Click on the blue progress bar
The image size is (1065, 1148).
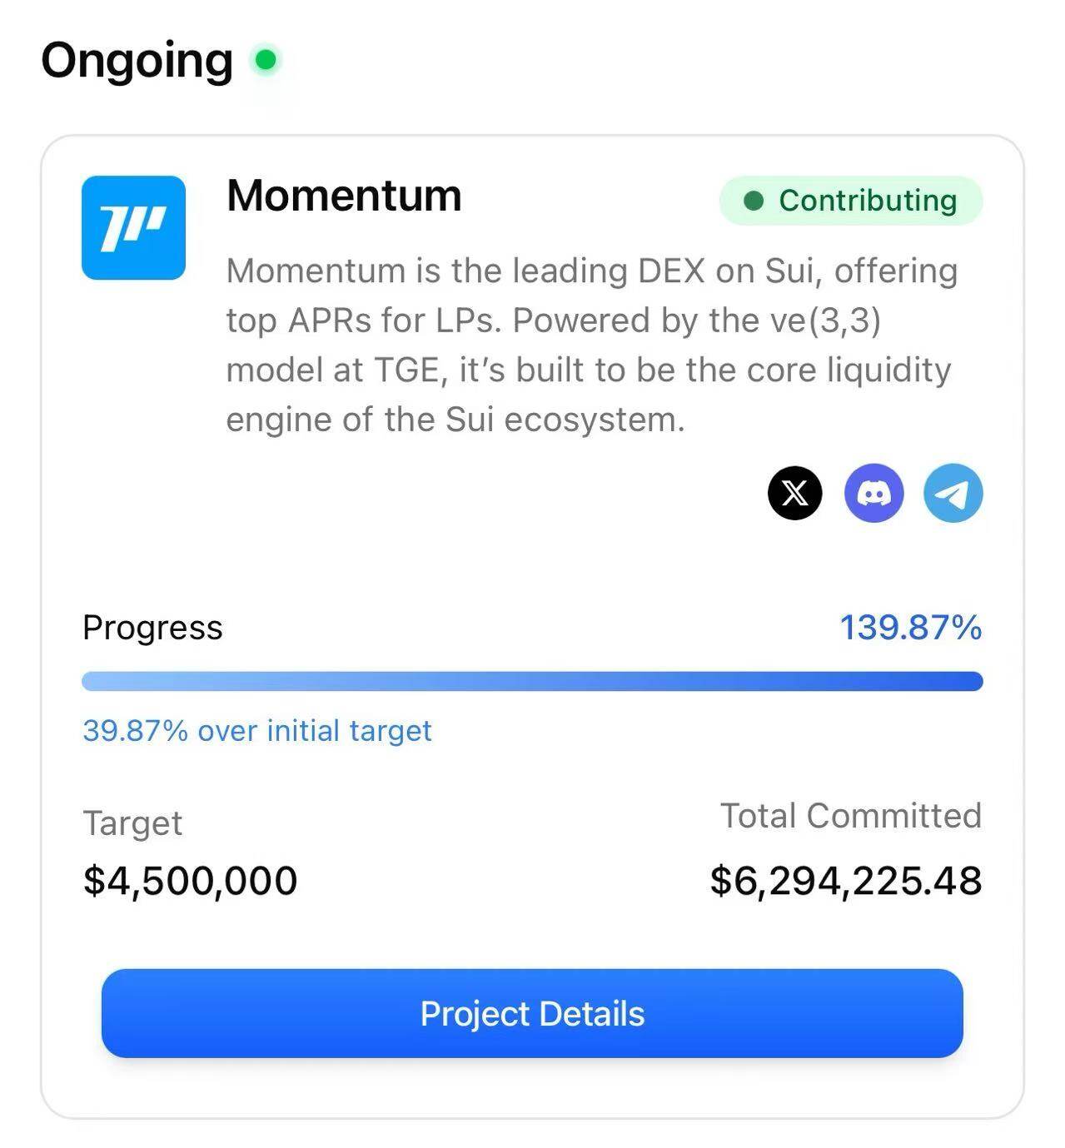click(532, 681)
